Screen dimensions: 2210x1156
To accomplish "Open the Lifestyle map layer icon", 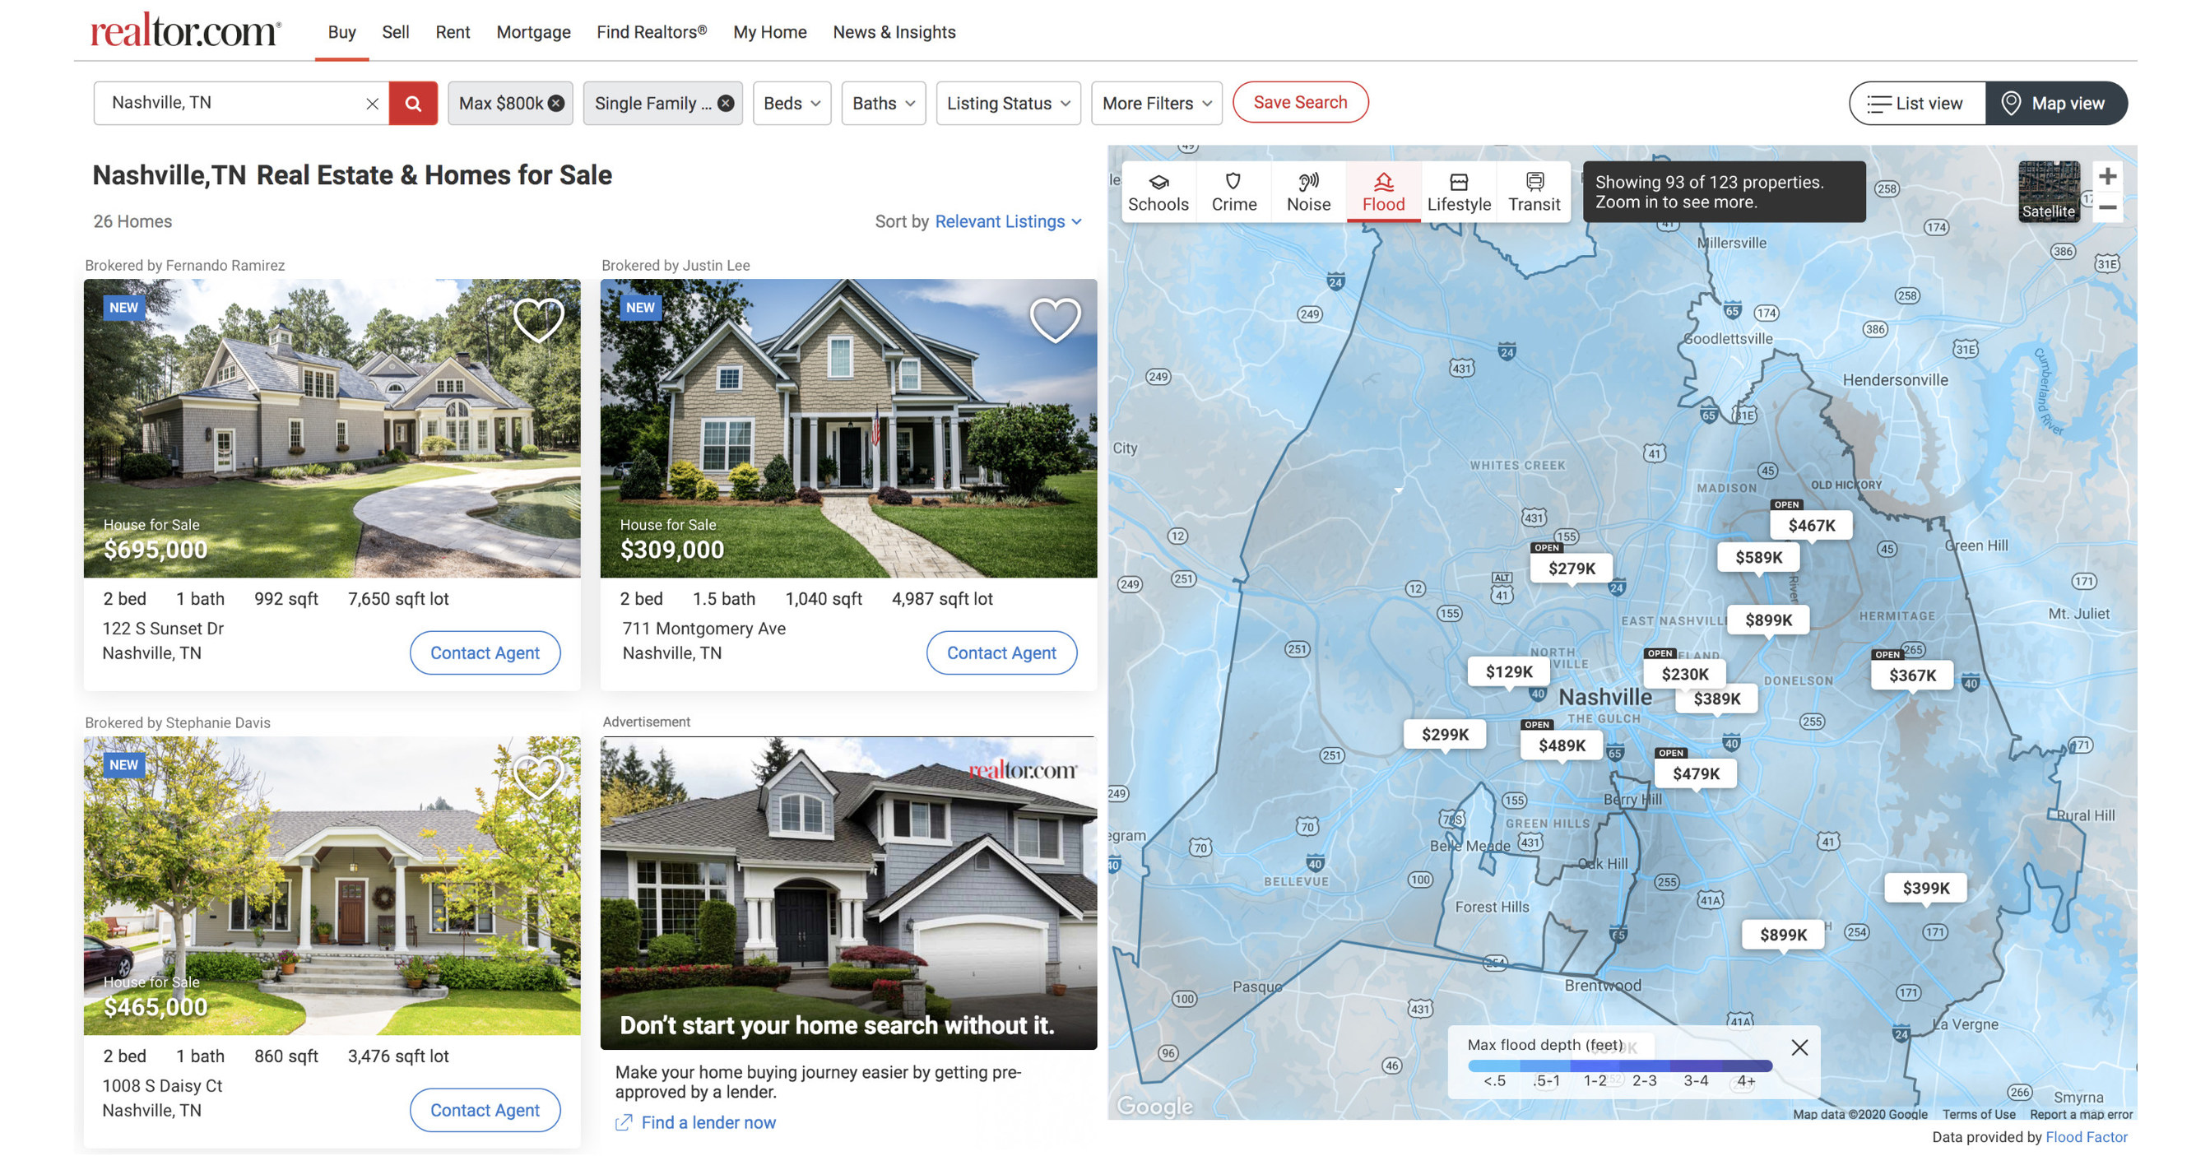I will (1460, 191).
